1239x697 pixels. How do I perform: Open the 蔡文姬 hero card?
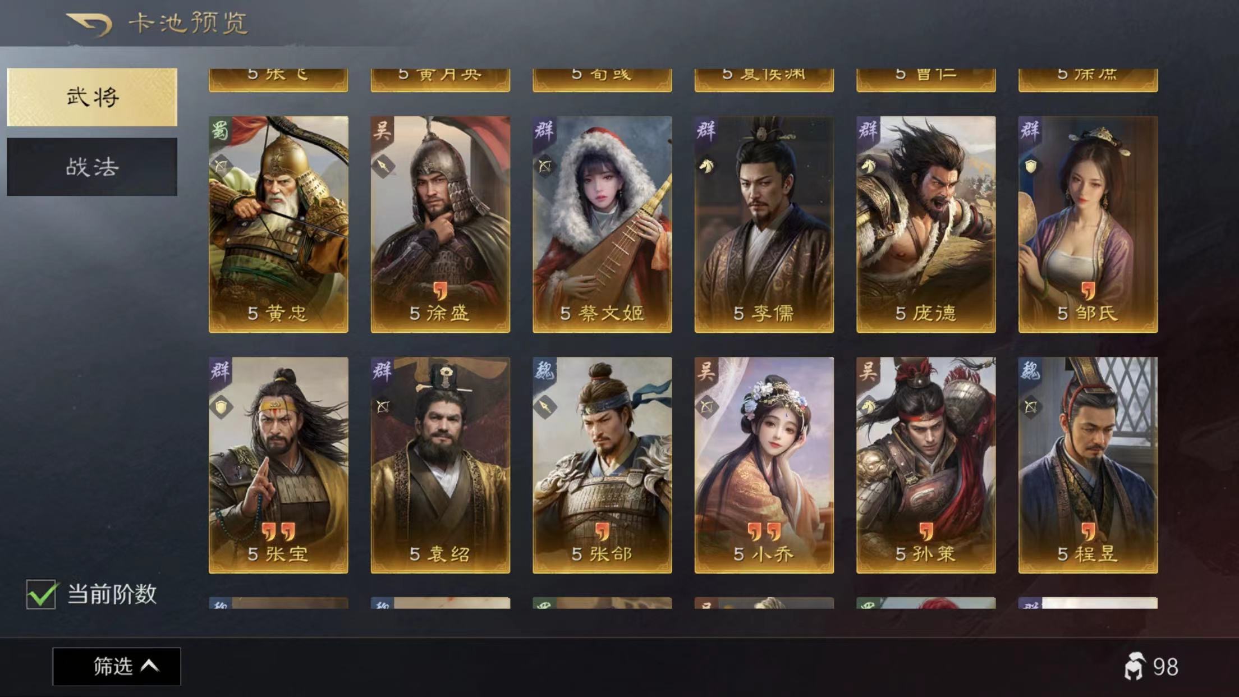pyautogui.click(x=602, y=224)
